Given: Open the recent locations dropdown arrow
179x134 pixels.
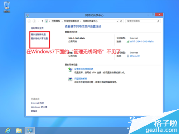Looking at the screenshot, I should click(38, 21).
